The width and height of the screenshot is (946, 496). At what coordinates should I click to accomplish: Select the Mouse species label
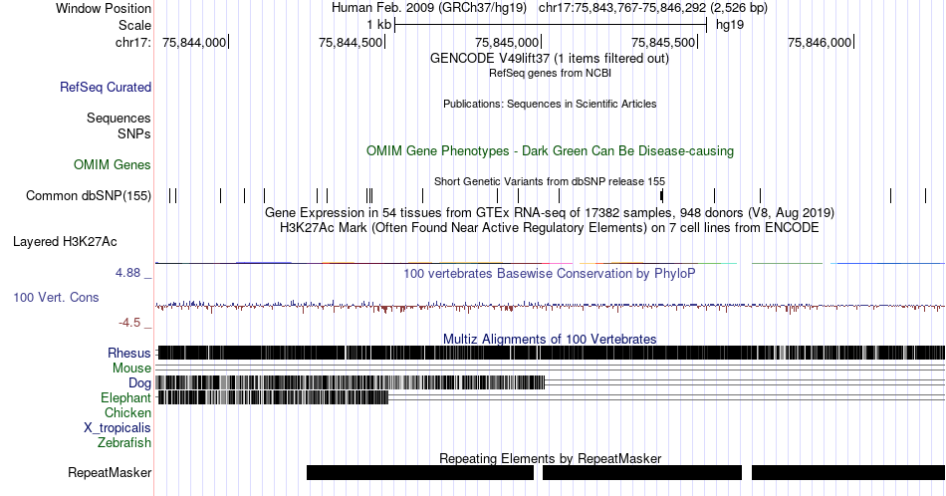click(x=131, y=369)
